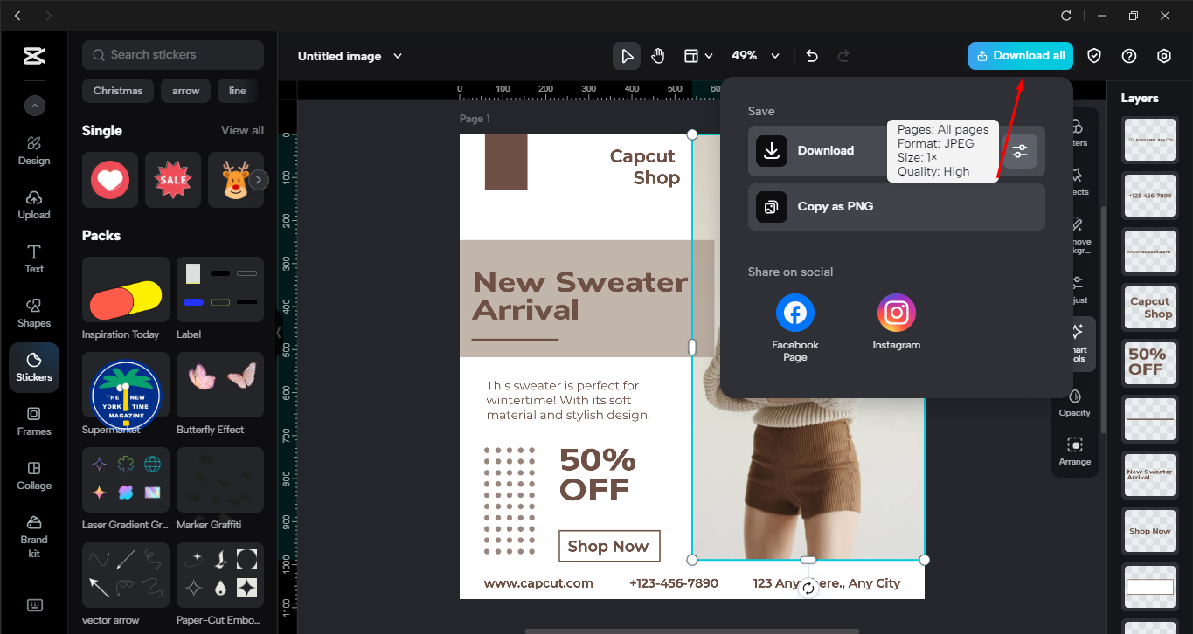Screen dimensions: 1193x634
Task: Select the Text tool in sidebar
Action: click(34, 258)
